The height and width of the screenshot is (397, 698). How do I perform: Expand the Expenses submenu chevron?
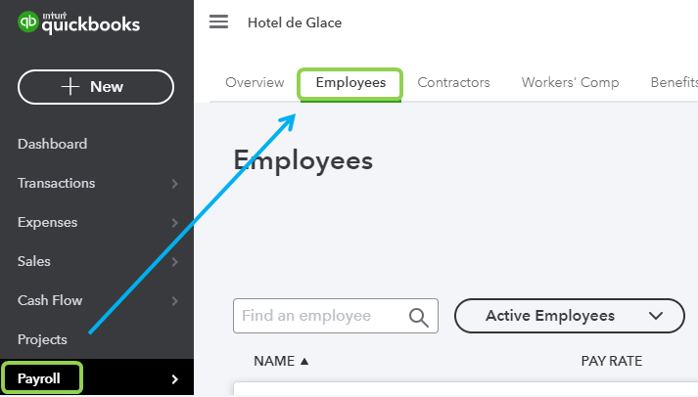click(175, 223)
